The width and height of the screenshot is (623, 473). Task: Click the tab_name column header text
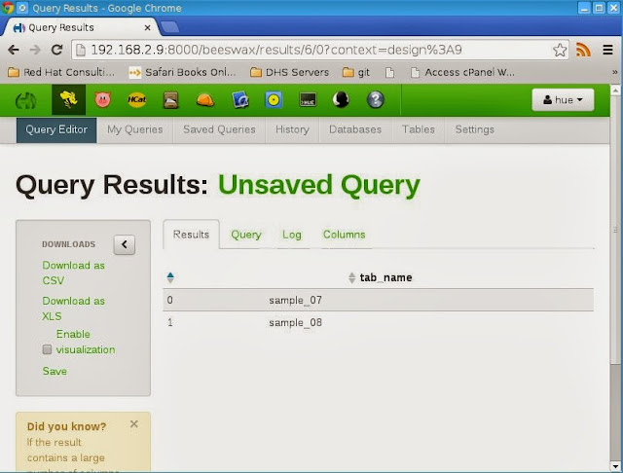point(385,277)
